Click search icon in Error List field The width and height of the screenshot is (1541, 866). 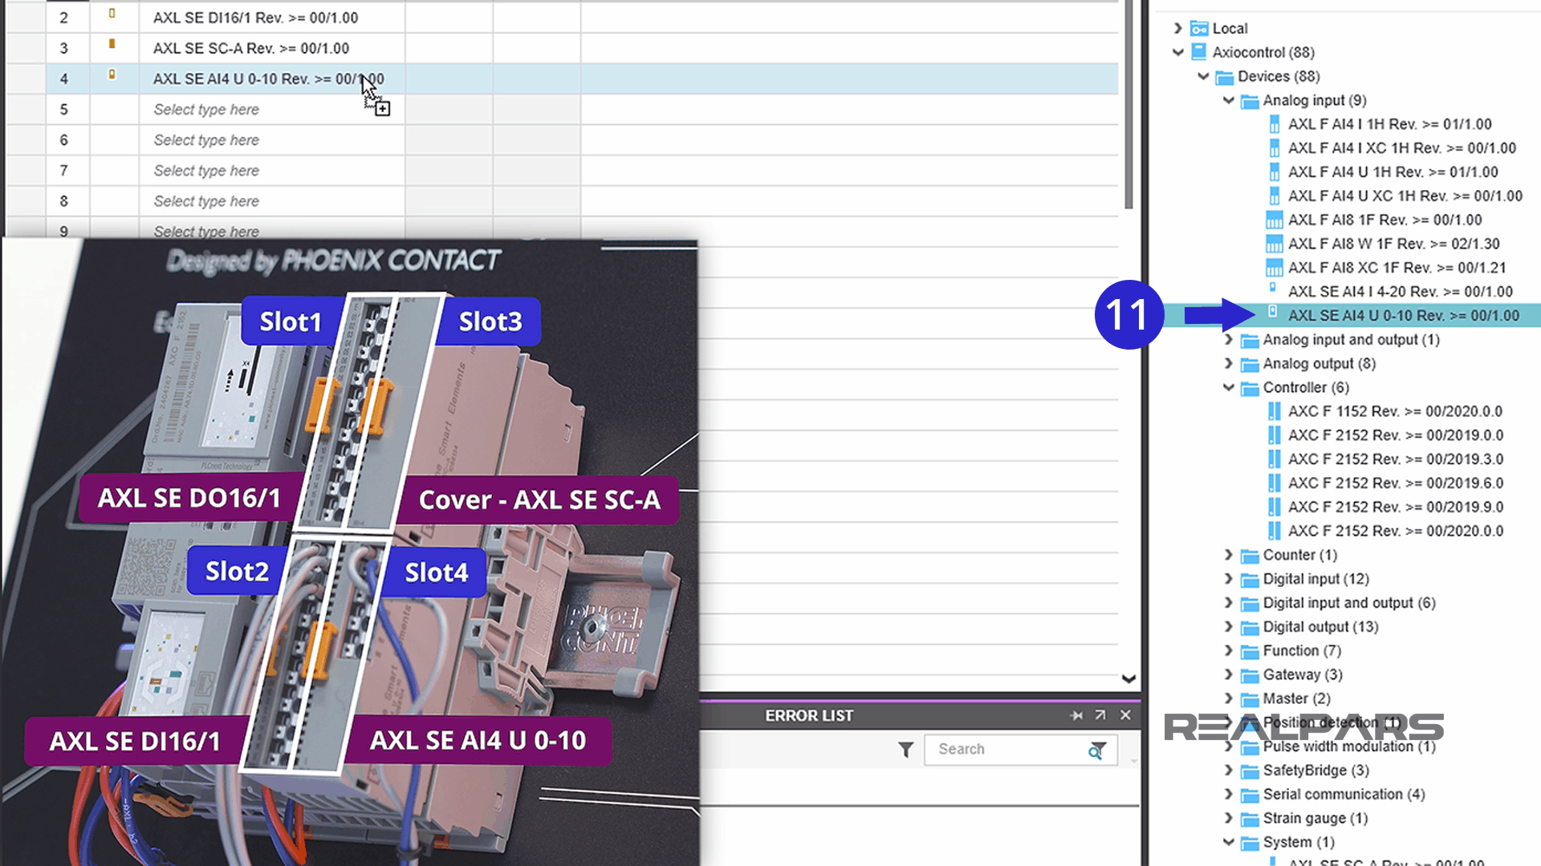(x=1096, y=751)
